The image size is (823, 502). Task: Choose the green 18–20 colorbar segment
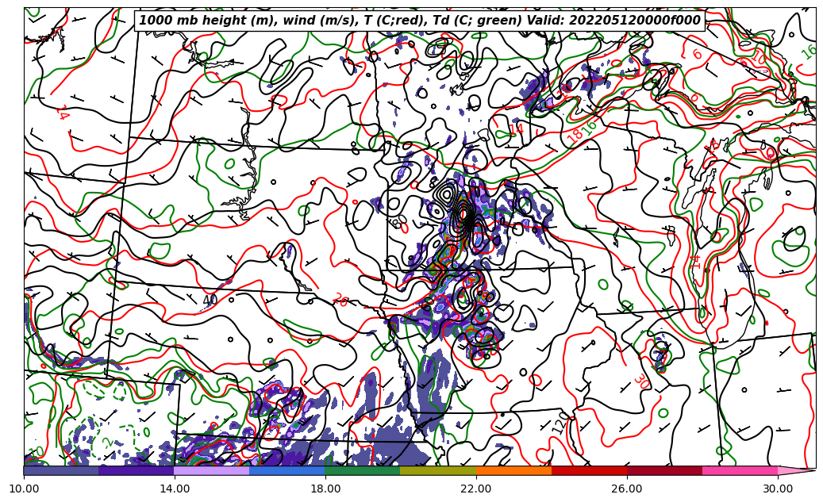[x=363, y=470]
